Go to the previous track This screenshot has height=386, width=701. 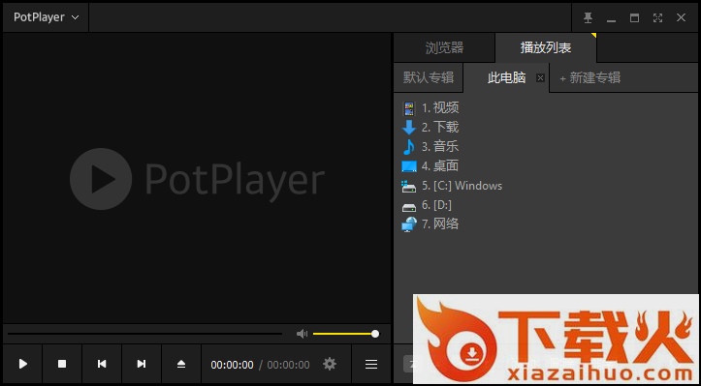[102, 364]
